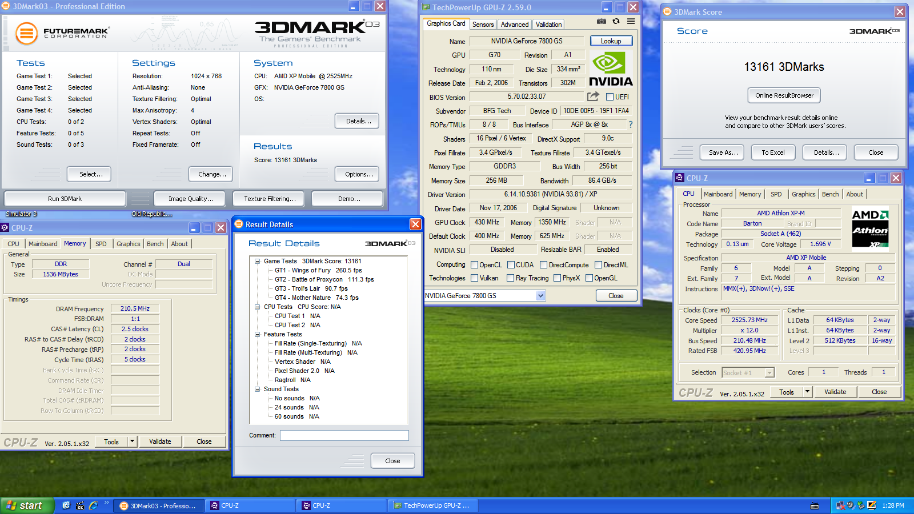
Task: Click the To Excel button
Action: click(x=773, y=152)
